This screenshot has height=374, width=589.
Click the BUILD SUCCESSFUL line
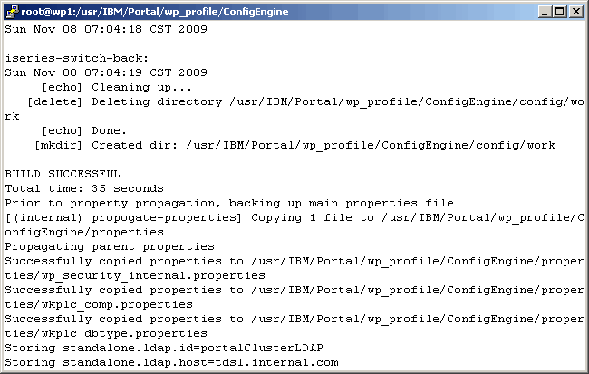coord(63,174)
